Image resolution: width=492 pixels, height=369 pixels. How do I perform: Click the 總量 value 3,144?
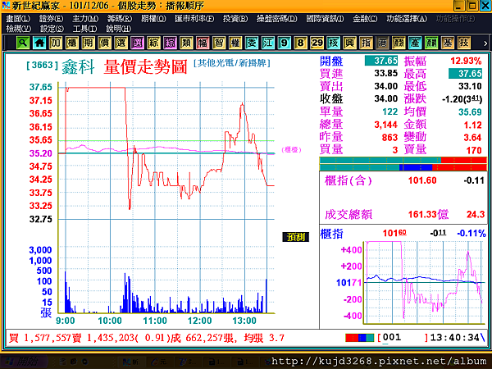pos(386,125)
